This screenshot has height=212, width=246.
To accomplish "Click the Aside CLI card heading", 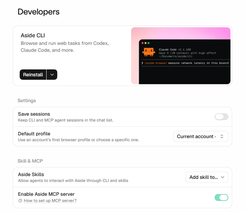I will coord(33,36).
